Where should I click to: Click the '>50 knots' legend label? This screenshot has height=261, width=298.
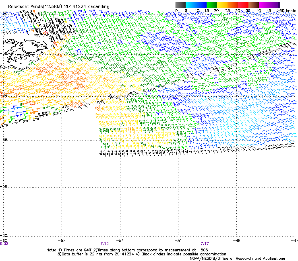point(286,10)
